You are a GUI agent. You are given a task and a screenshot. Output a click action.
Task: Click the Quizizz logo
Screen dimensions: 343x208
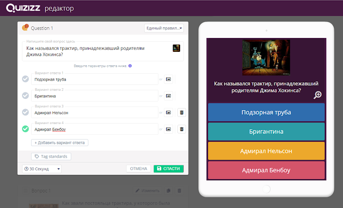coord(23,8)
